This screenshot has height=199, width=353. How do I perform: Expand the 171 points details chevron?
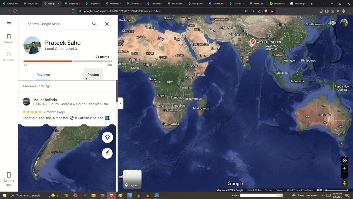[x=111, y=57]
